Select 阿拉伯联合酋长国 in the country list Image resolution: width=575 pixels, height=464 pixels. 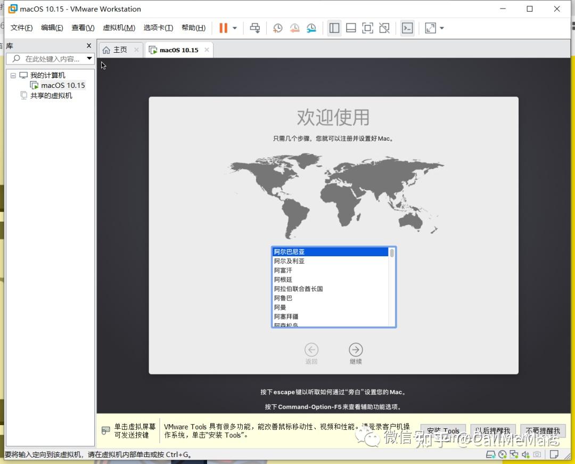331,289
